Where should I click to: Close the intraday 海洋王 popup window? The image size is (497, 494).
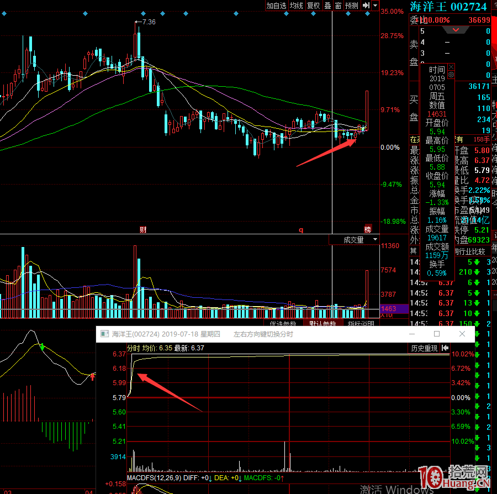pos(462,334)
